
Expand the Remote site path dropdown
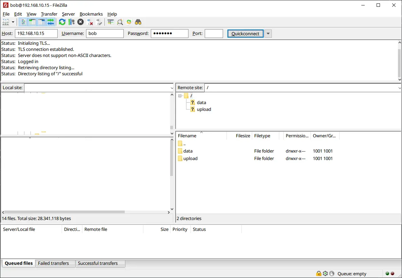coord(400,88)
